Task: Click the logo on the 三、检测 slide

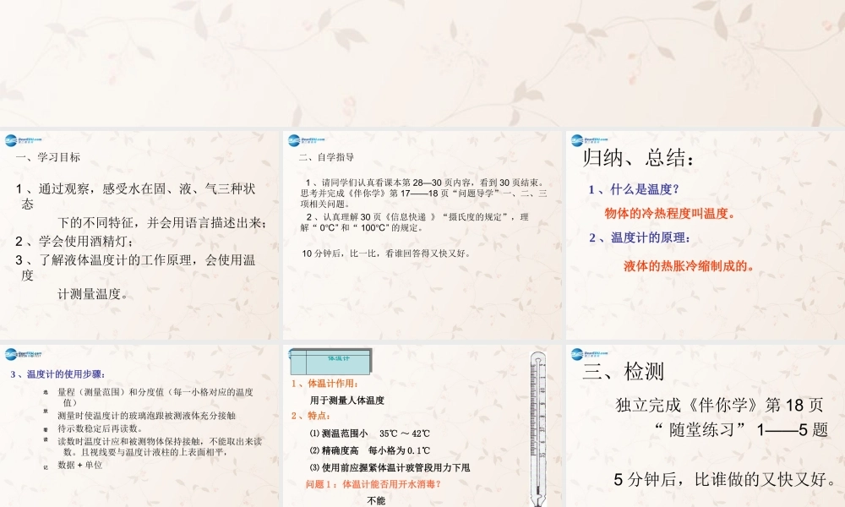Action: [589, 354]
